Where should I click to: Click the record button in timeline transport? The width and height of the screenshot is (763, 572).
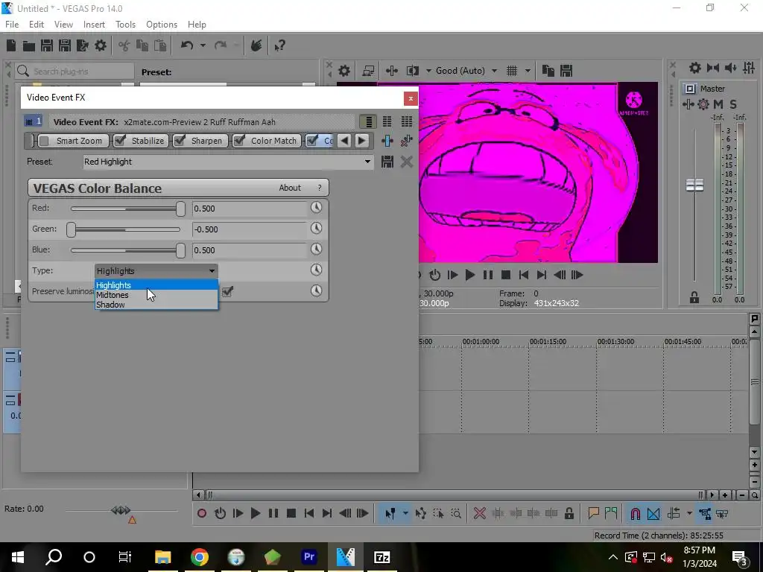(x=201, y=513)
